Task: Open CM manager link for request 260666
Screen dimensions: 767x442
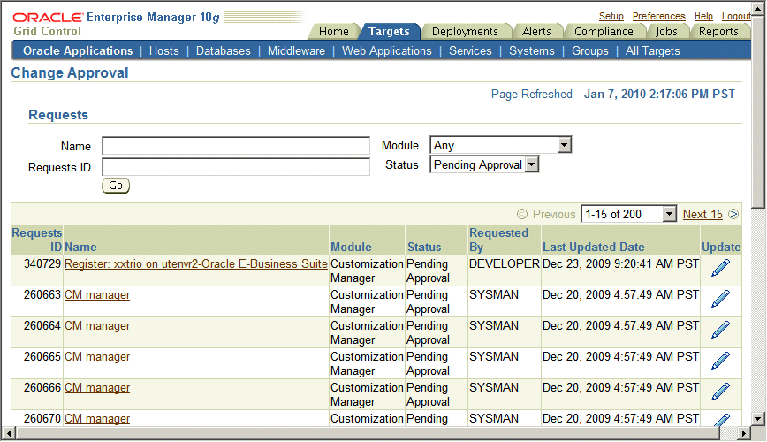Action: (97, 387)
